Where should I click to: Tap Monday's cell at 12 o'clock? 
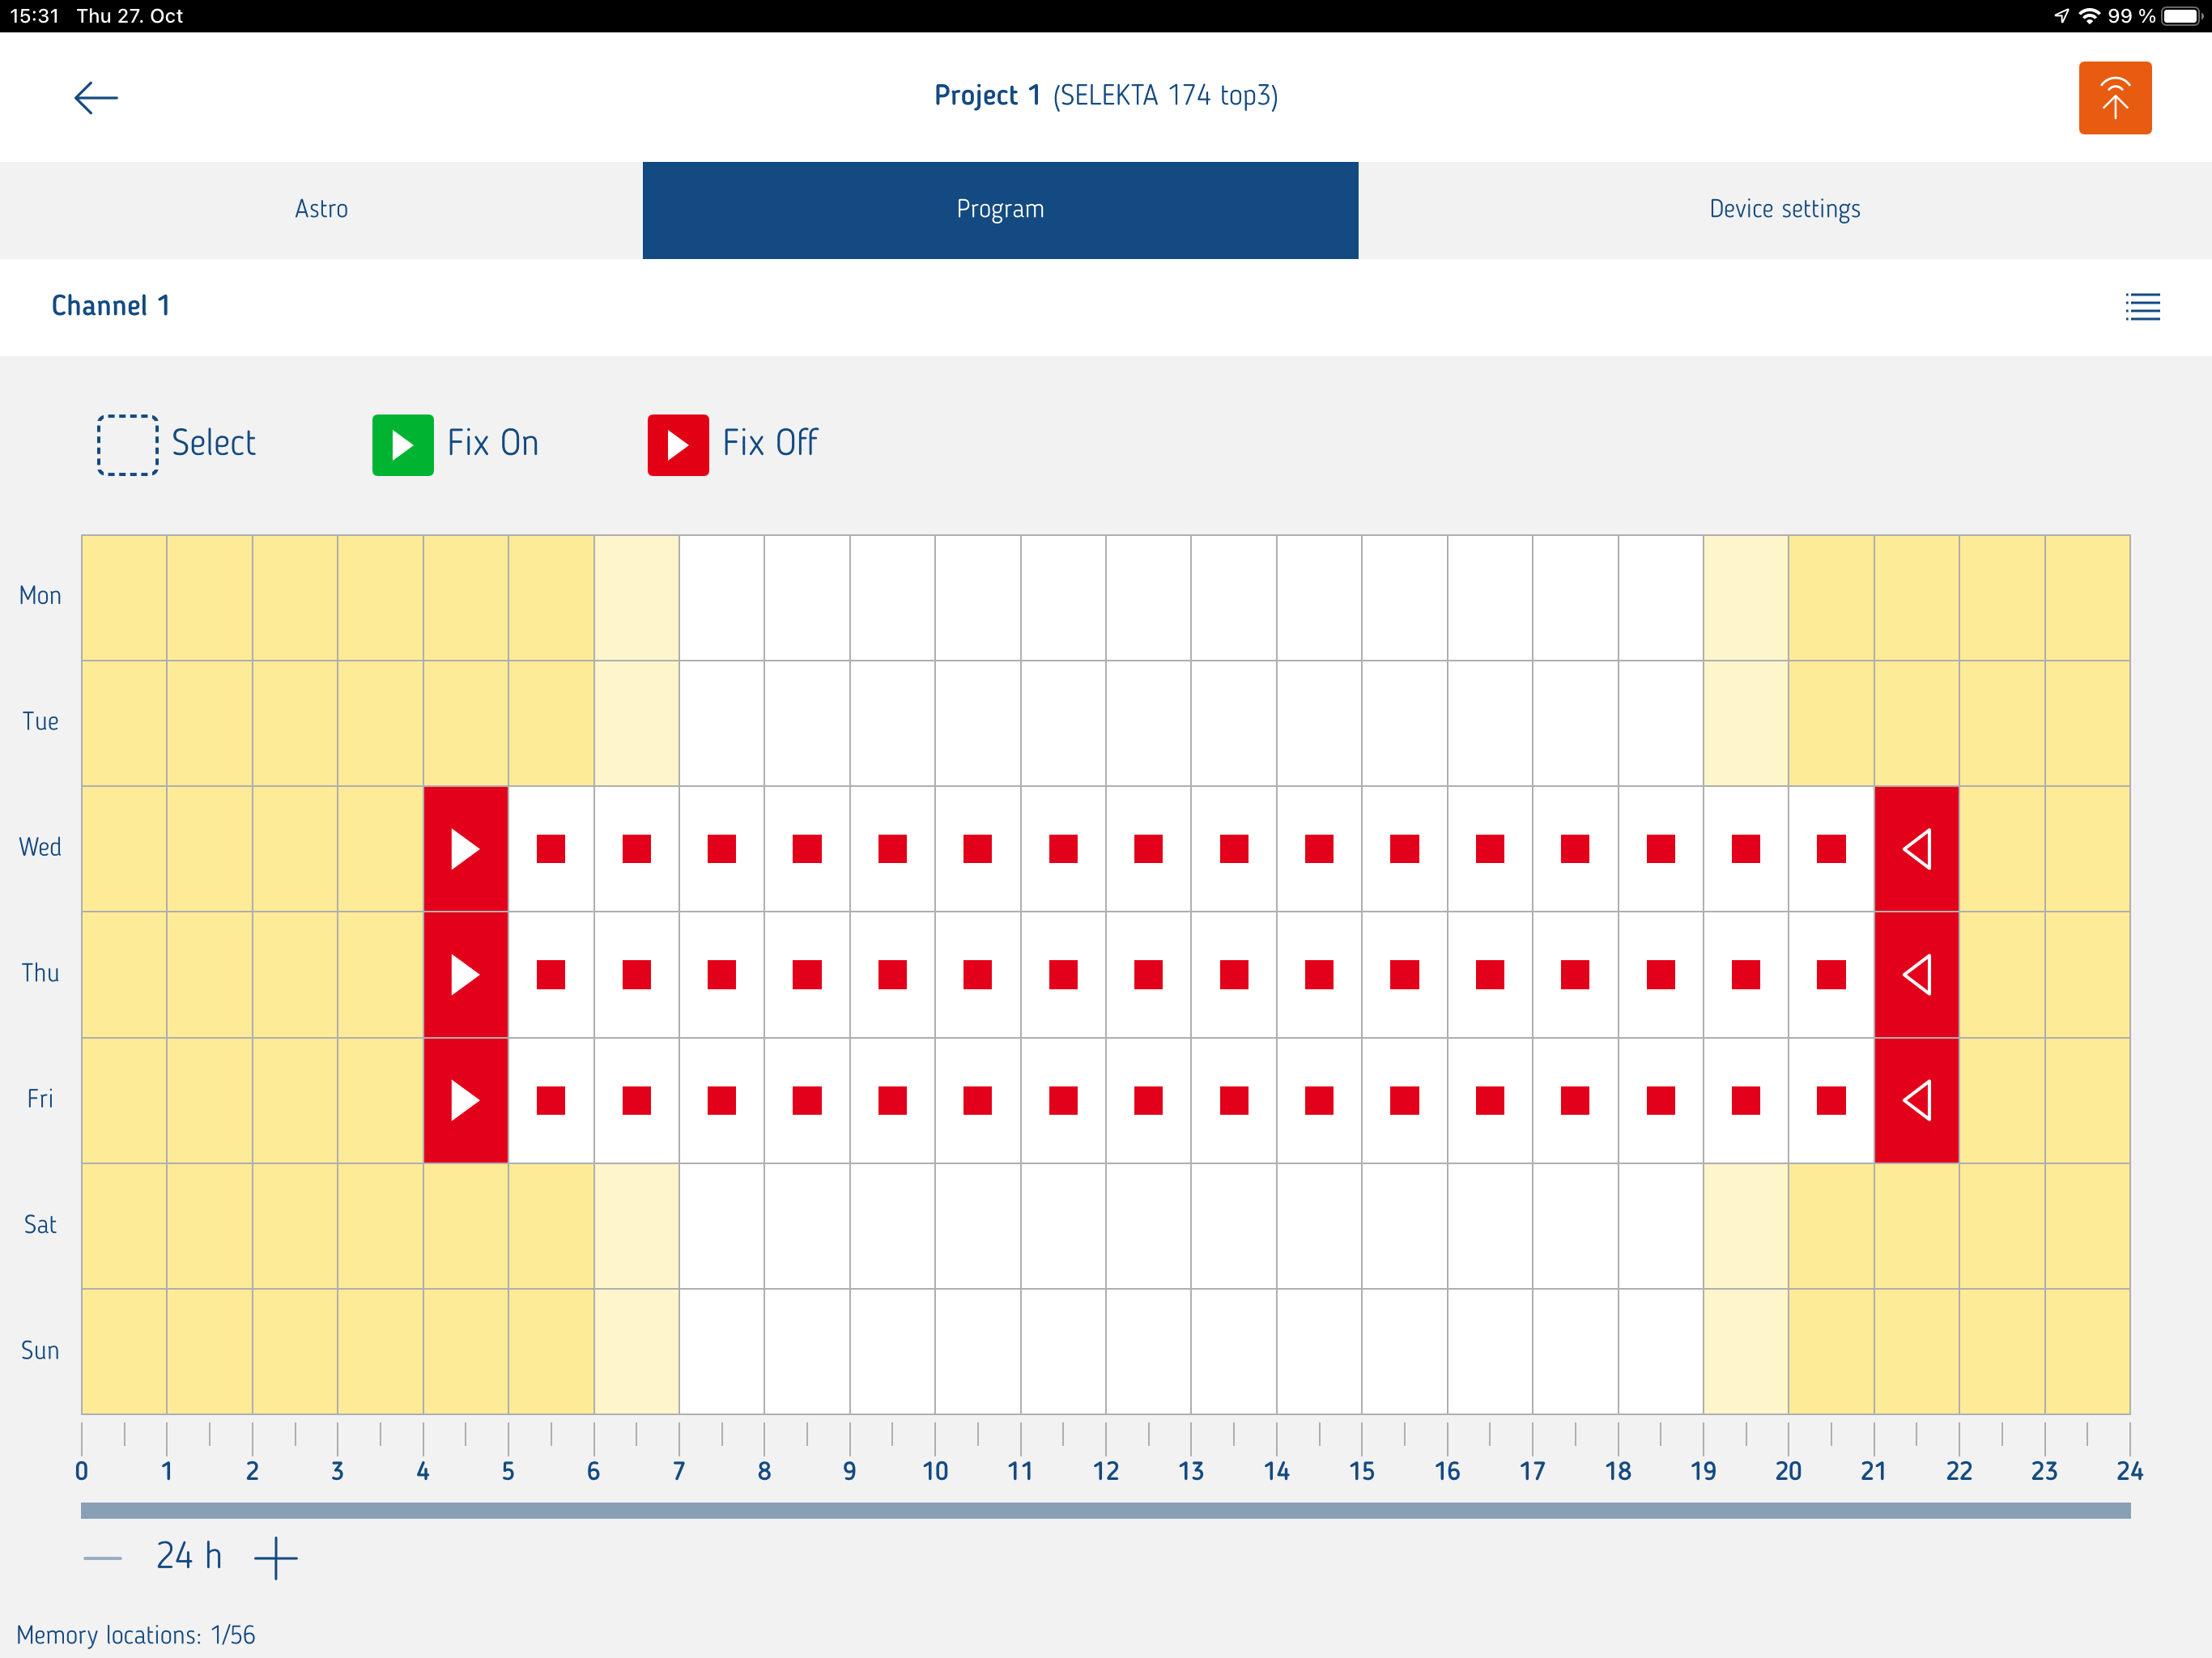pyautogui.click(x=1148, y=597)
